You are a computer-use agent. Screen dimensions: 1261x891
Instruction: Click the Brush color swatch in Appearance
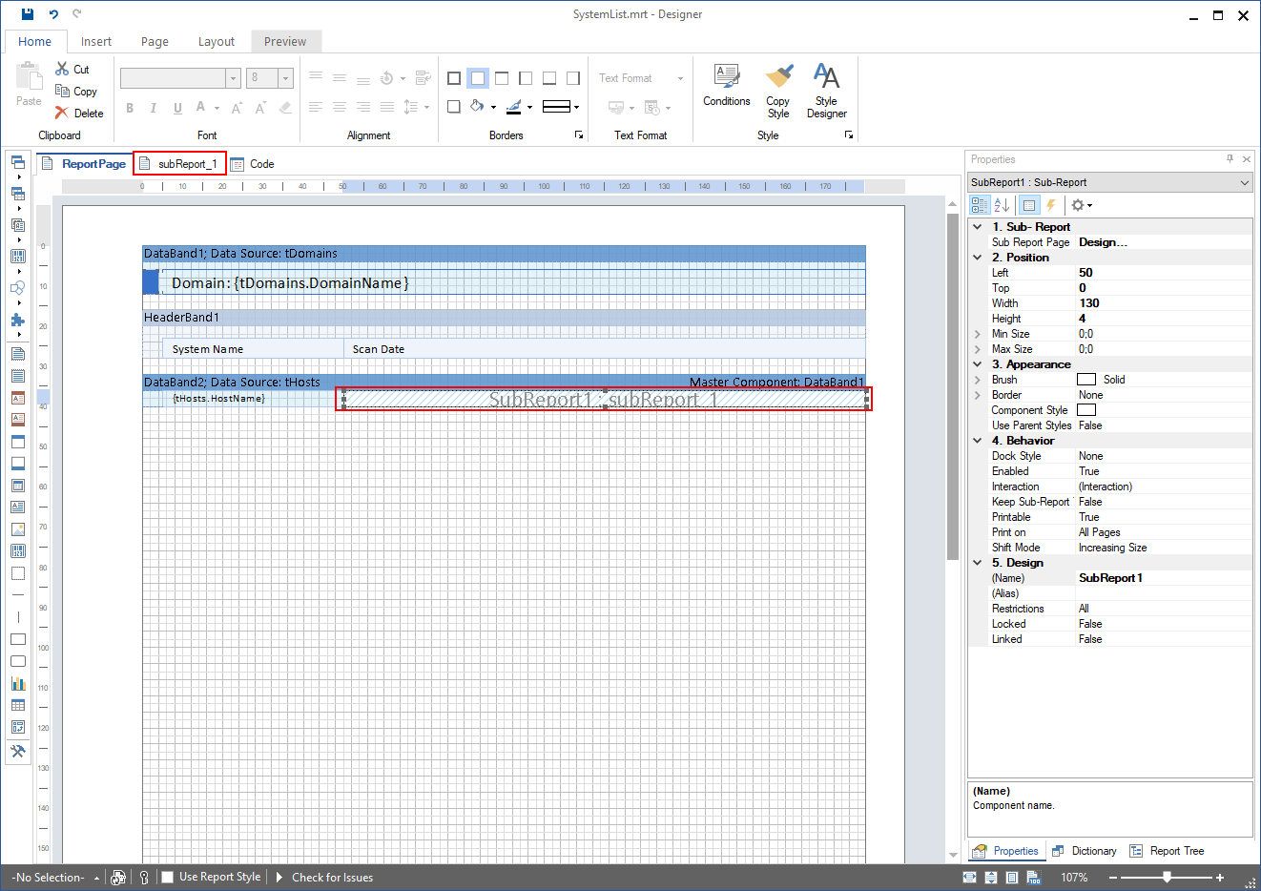click(1086, 380)
